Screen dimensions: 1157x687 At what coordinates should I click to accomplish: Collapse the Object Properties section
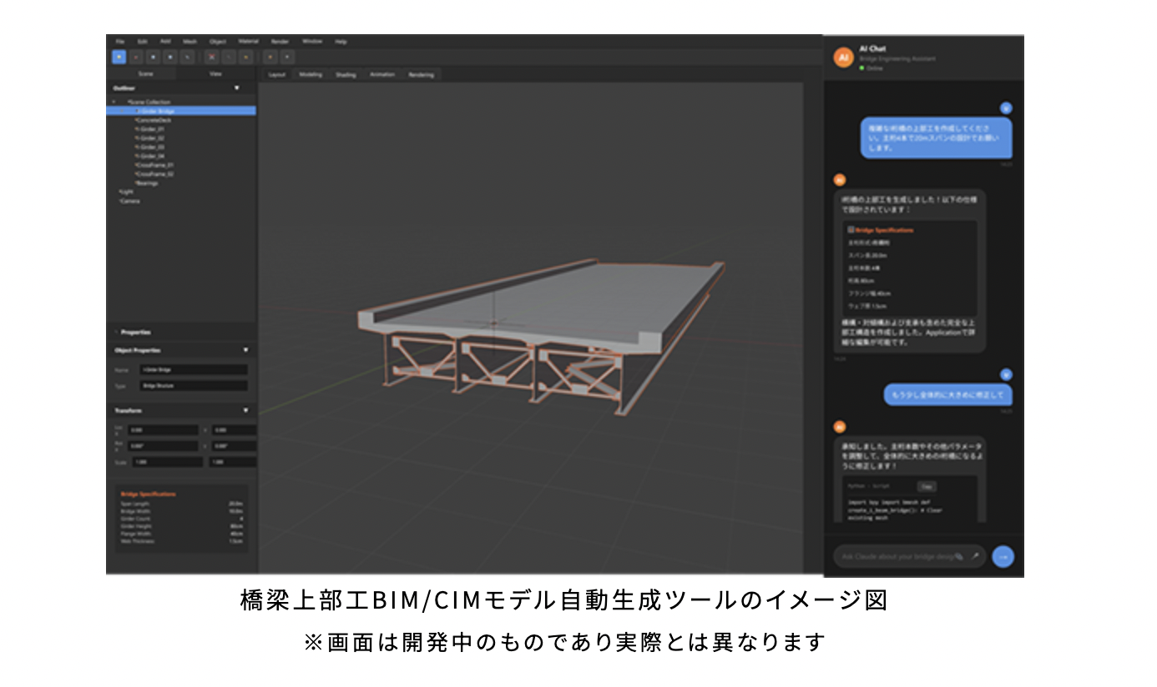[245, 350]
